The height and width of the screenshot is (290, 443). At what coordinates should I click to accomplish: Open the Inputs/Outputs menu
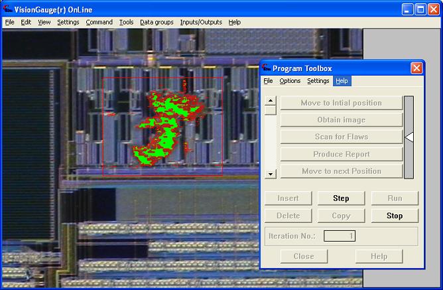click(x=201, y=23)
